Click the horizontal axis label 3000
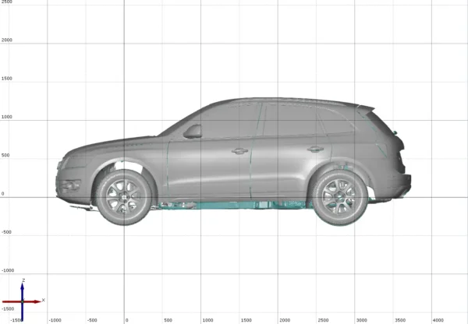 click(361, 320)
